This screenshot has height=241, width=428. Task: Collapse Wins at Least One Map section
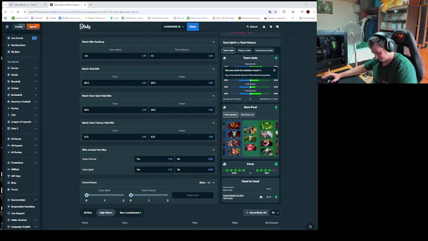[213, 150]
